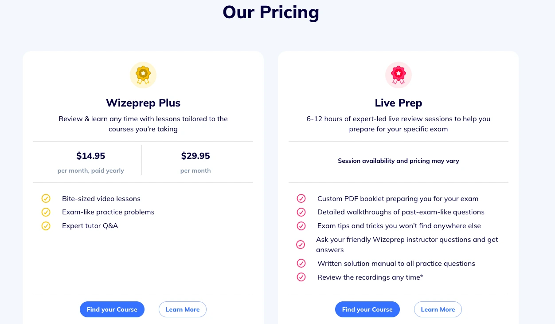
Task: Click the pink Live Prep ribbon icon
Action: point(398,75)
